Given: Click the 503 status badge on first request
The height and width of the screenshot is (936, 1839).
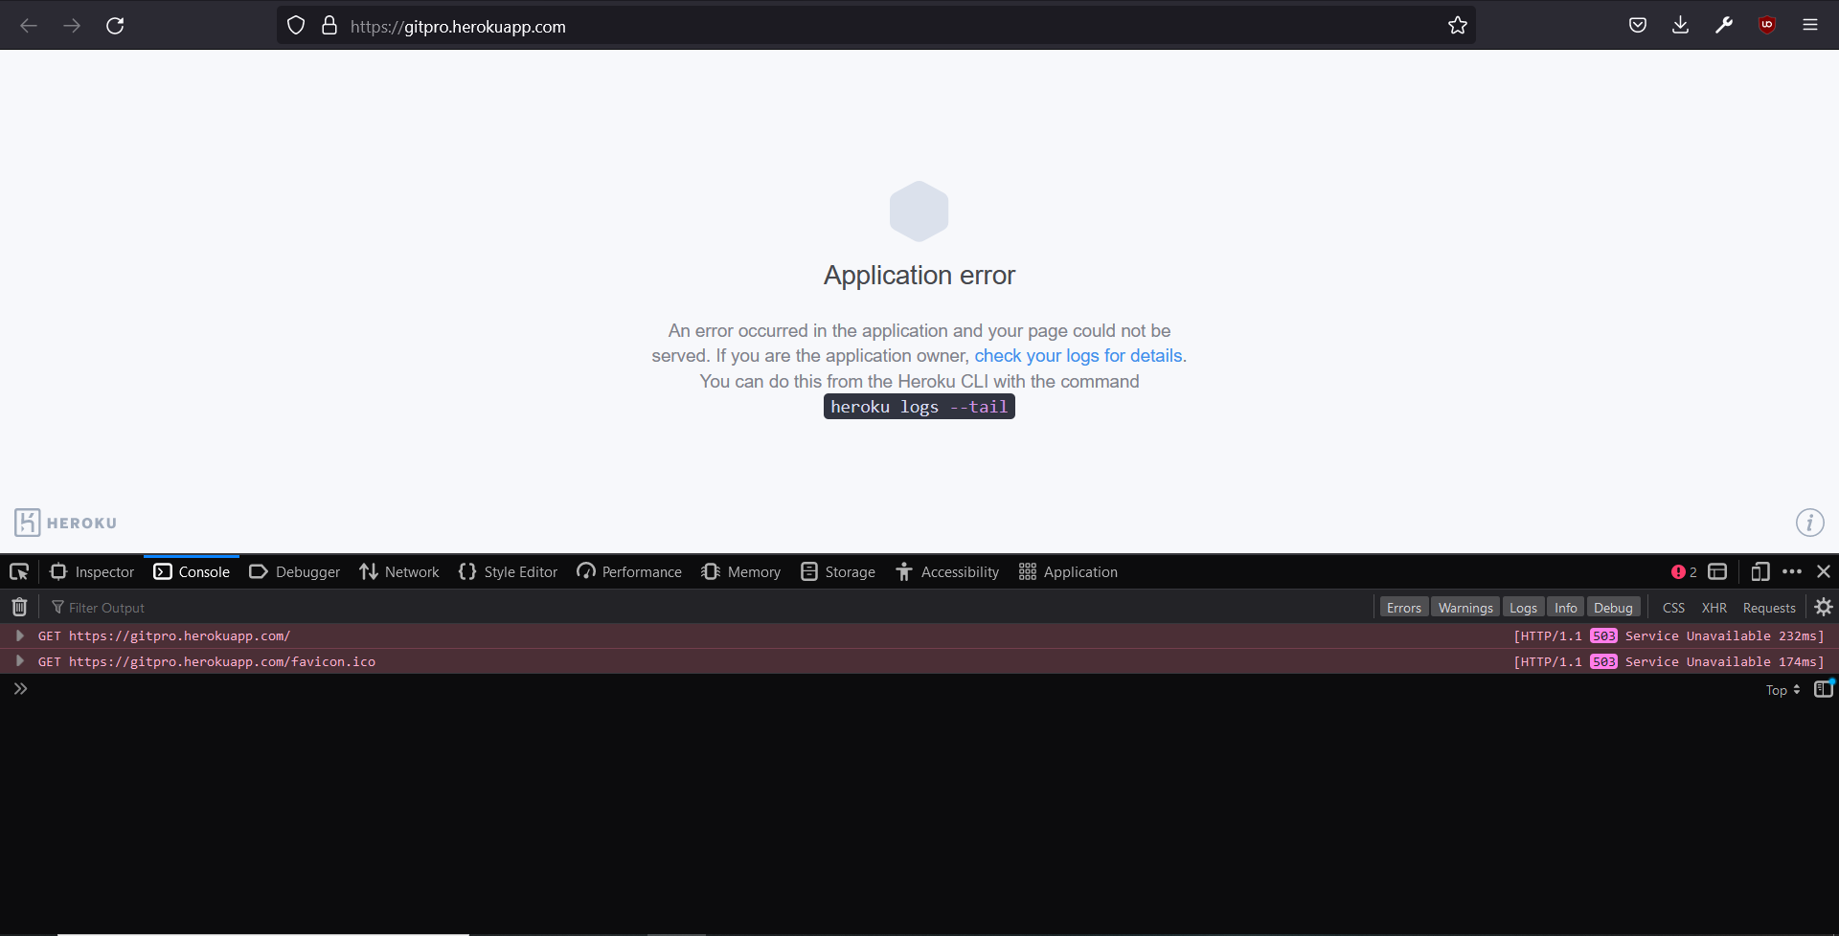Looking at the screenshot, I should (x=1603, y=635).
